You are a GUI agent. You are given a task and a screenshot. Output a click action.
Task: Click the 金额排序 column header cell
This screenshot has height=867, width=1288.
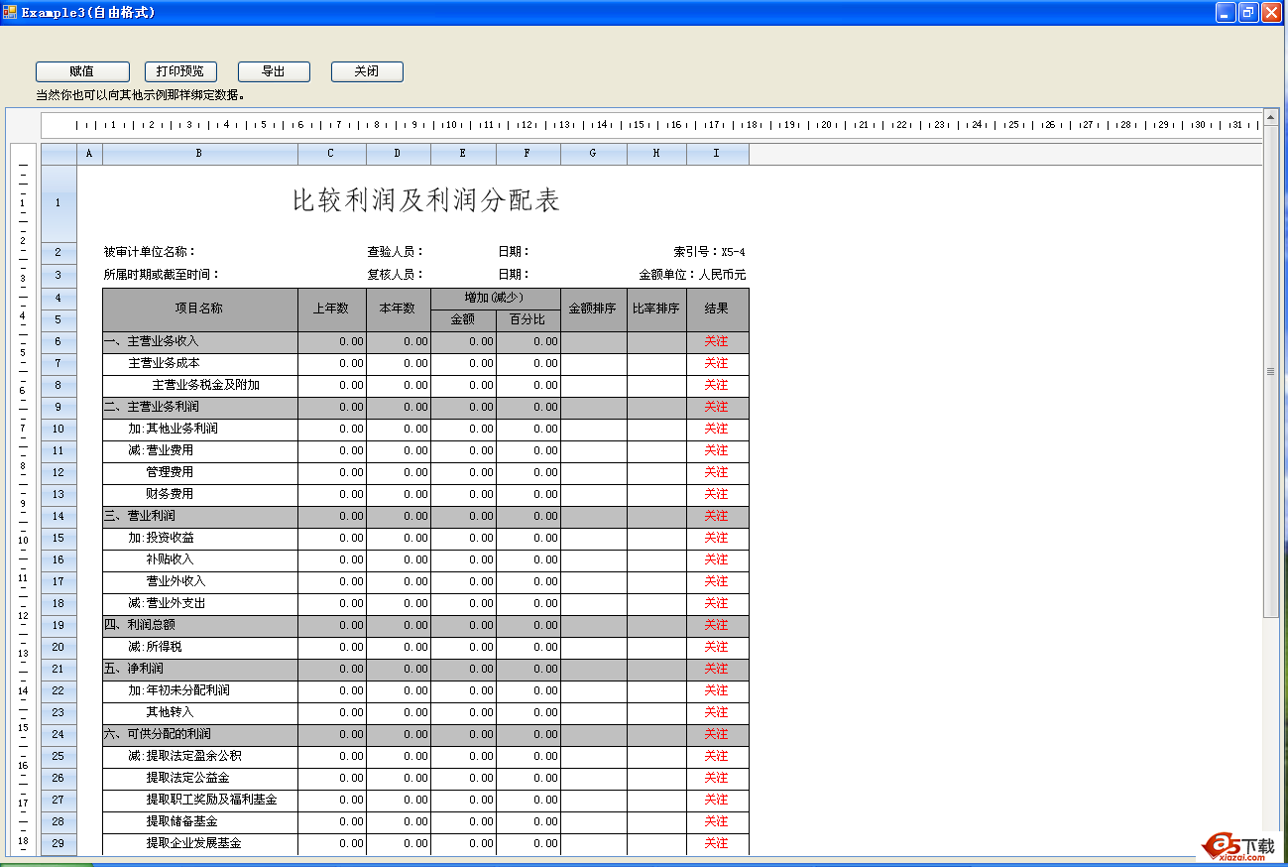[x=592, y=310]
